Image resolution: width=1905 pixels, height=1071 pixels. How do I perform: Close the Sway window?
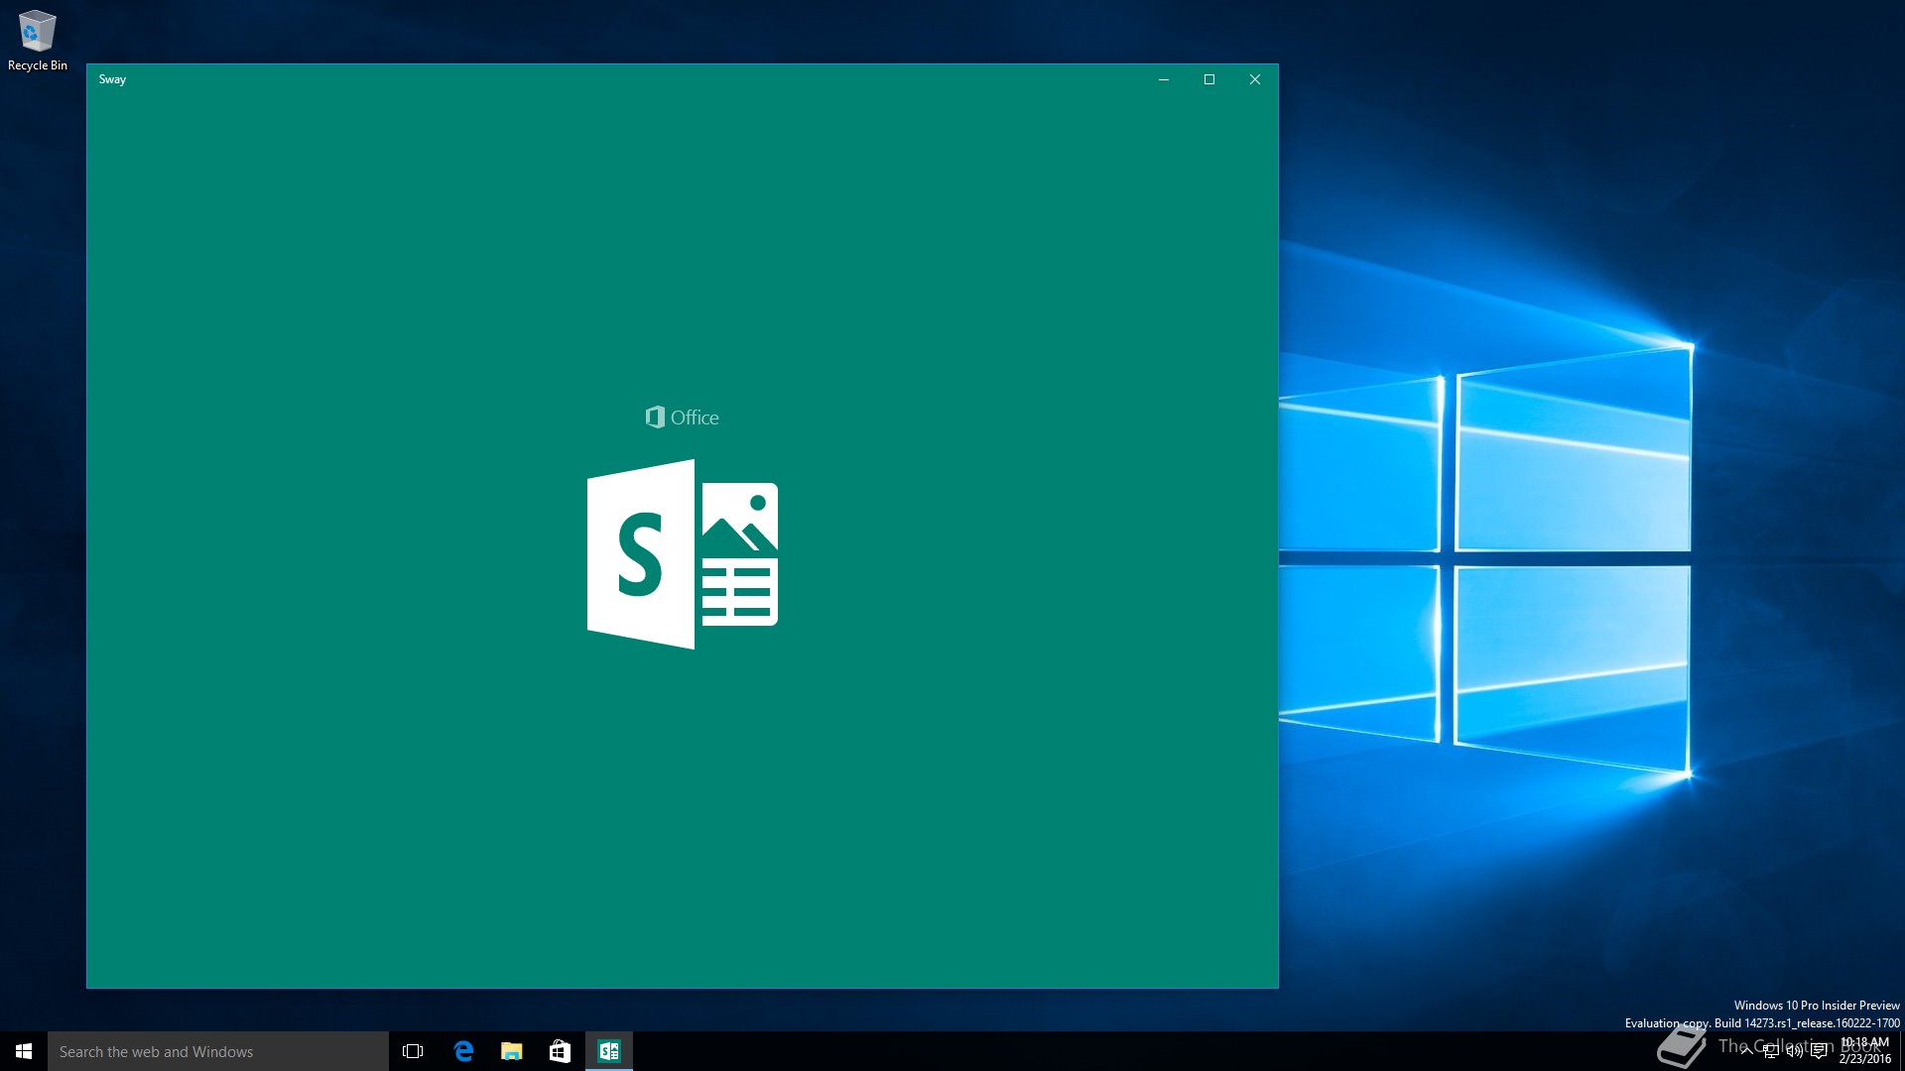pyautogui.click(x=1255, y=79)
